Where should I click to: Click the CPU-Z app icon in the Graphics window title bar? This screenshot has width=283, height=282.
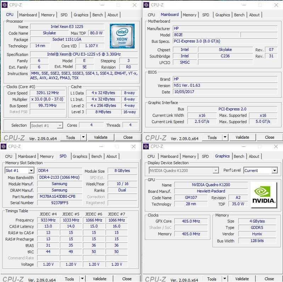146,146
